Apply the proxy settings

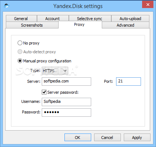click(x=137, y=138)
